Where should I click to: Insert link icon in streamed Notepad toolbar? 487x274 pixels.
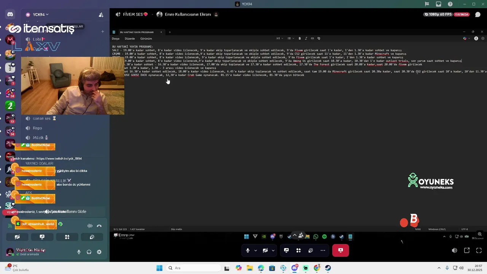312,38
